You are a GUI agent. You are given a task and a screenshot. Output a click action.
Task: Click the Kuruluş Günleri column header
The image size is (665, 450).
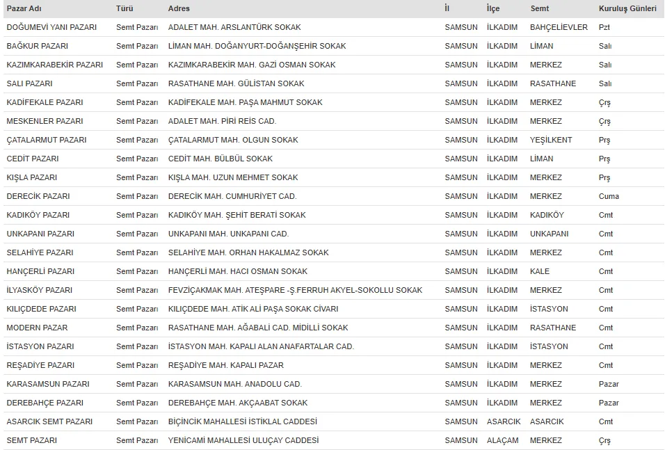click(627, 8)
